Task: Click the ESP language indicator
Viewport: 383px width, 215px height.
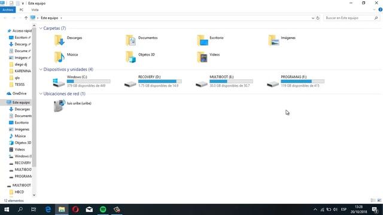Action: [344, 210]
